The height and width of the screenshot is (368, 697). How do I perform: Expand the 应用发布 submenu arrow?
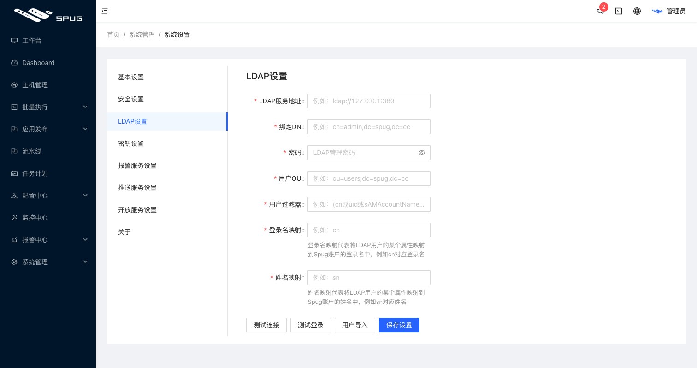click(x=85, y=129)
